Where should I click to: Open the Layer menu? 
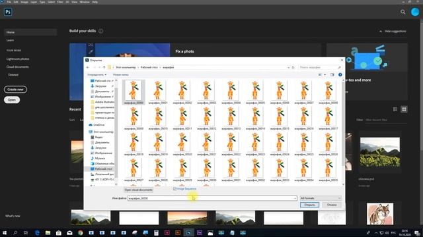coord(34,2)
